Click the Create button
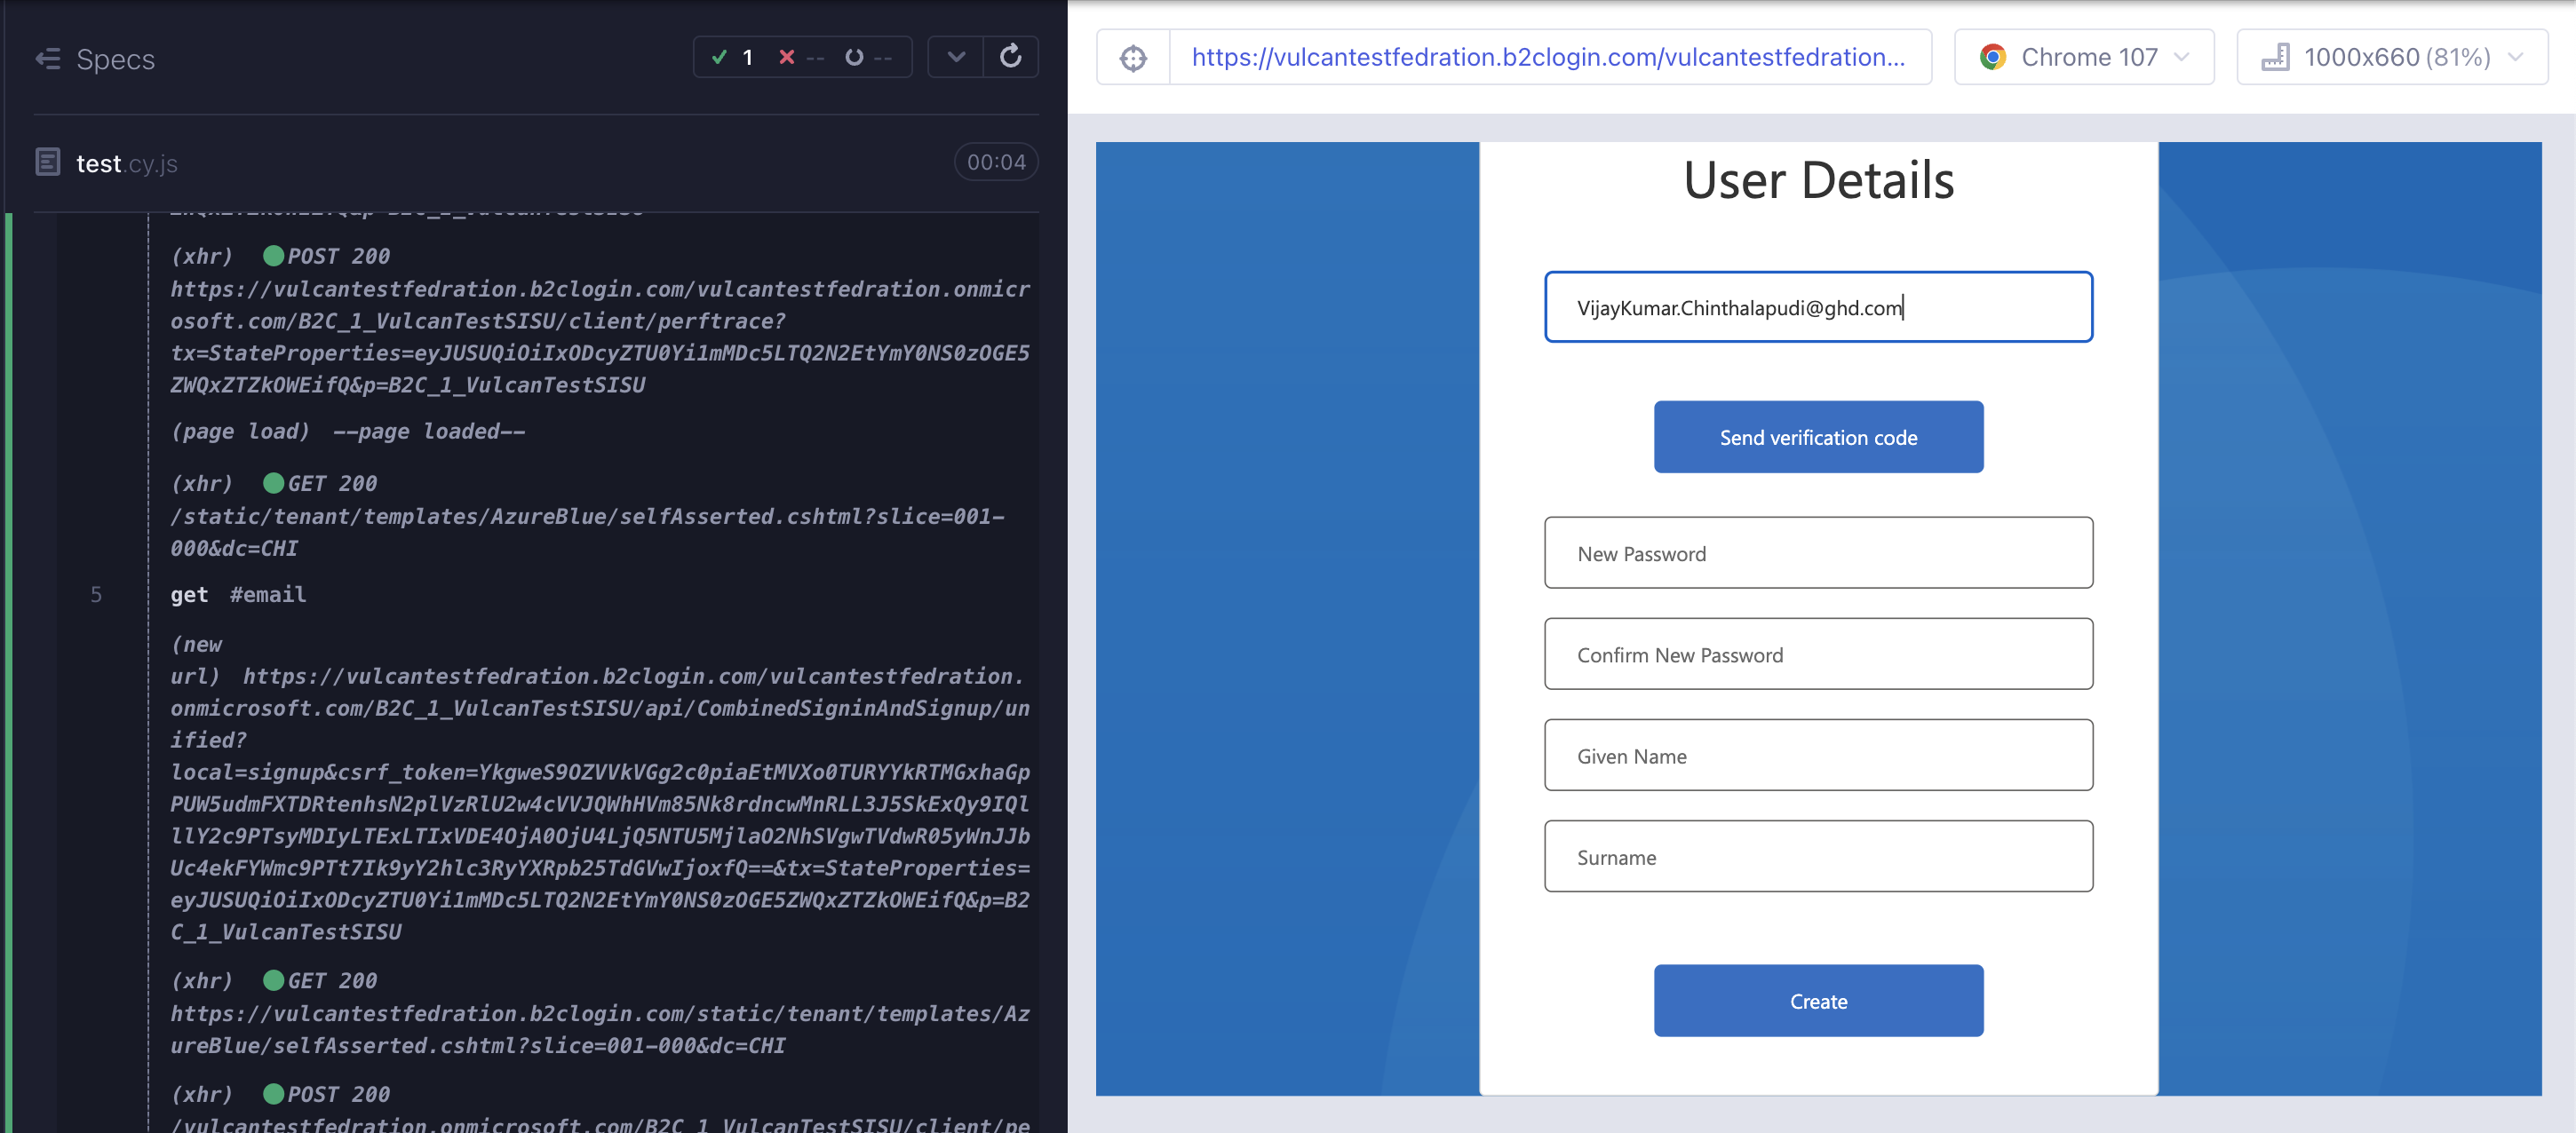The height and width of the screenshot is (1133, 2576). [x=1817, y=1001]
